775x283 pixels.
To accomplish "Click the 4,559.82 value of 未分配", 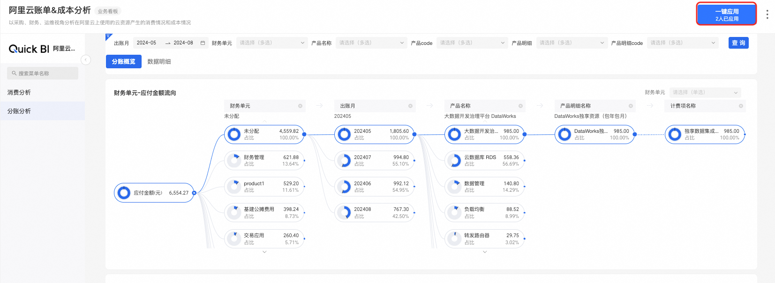I will (289, 131).
